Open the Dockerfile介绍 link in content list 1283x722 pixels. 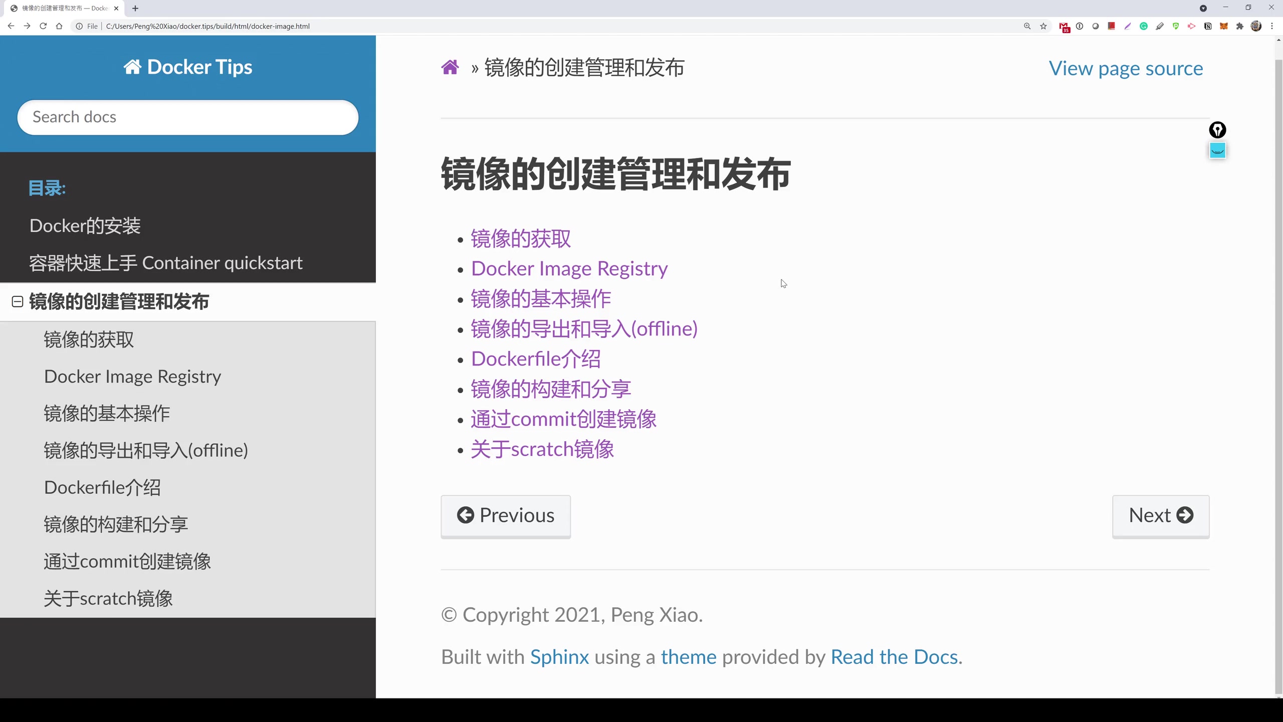click(535, 359)
